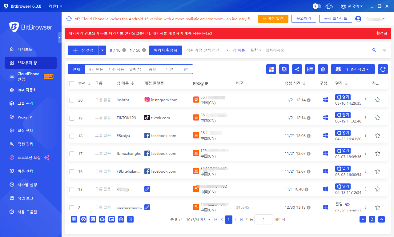Click the user avatar icon
Viewport: 394px width, 237px height.
tap(358, 19)
